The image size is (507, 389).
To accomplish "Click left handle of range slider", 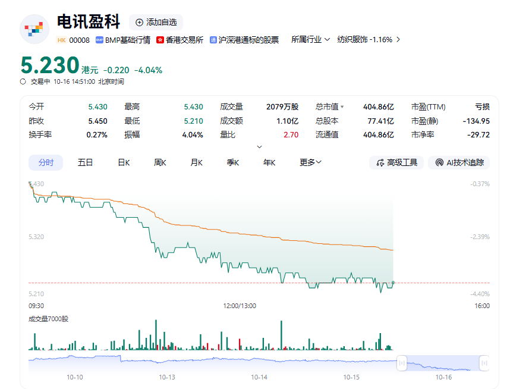I will click(x=402, y=363).
